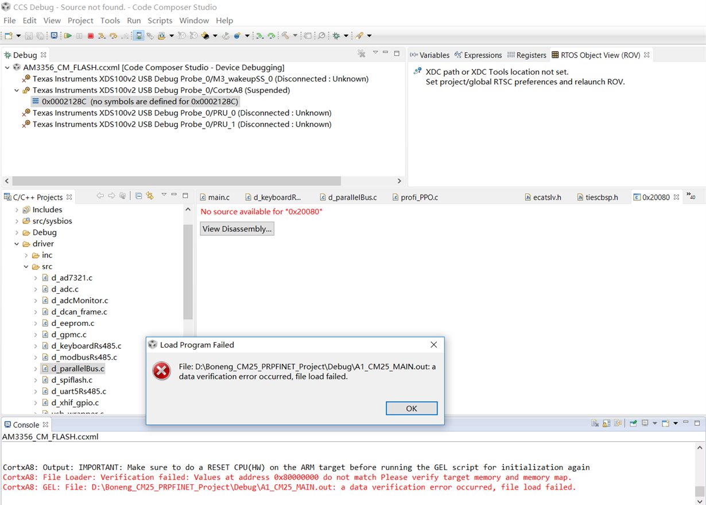Viewport: 706px width, 505px height.
Task: Expand the Includes node
Action: [x=17, y=210]
